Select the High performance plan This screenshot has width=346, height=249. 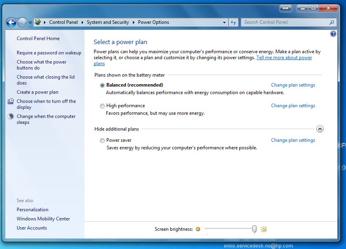click(102, 106)
